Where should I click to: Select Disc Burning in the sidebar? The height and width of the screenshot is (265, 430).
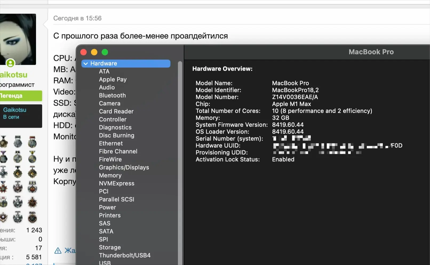pyautogui.click(x=117, y=135)
